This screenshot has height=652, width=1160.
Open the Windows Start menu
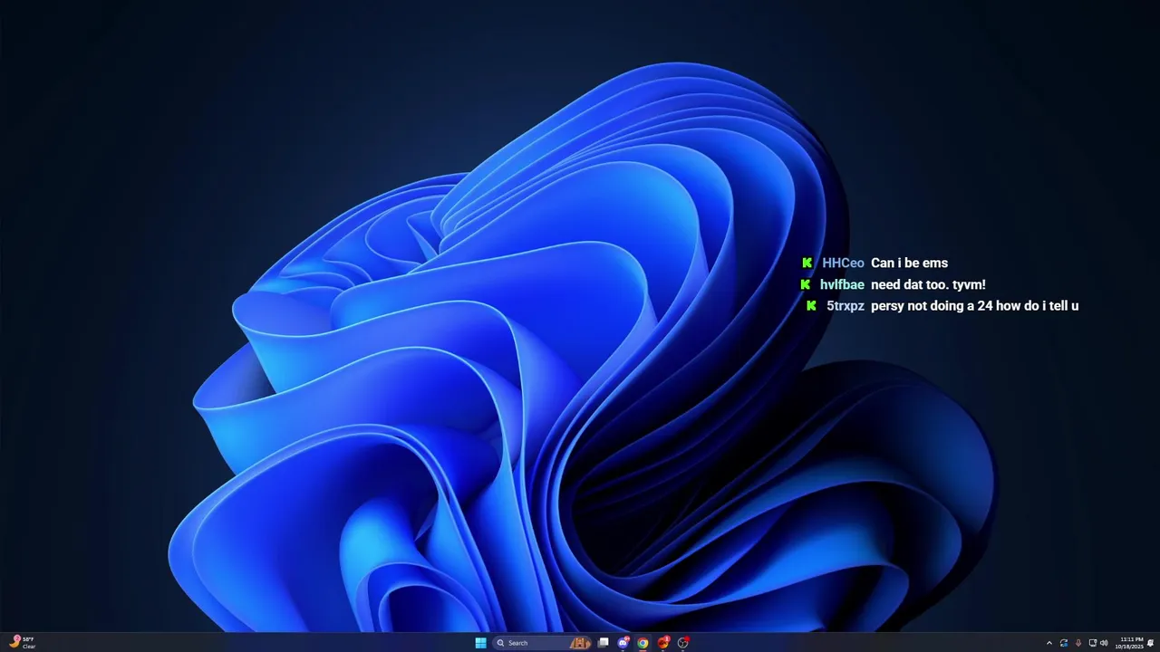pyautogui.click(x=480, y=643)
